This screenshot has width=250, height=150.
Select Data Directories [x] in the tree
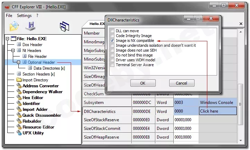49,68
